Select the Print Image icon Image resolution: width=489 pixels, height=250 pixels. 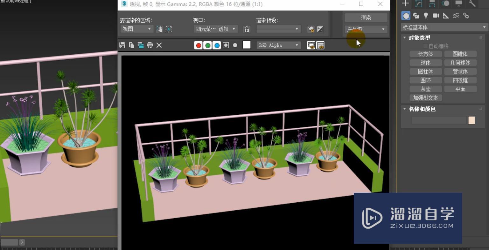[x=150, y=45]
